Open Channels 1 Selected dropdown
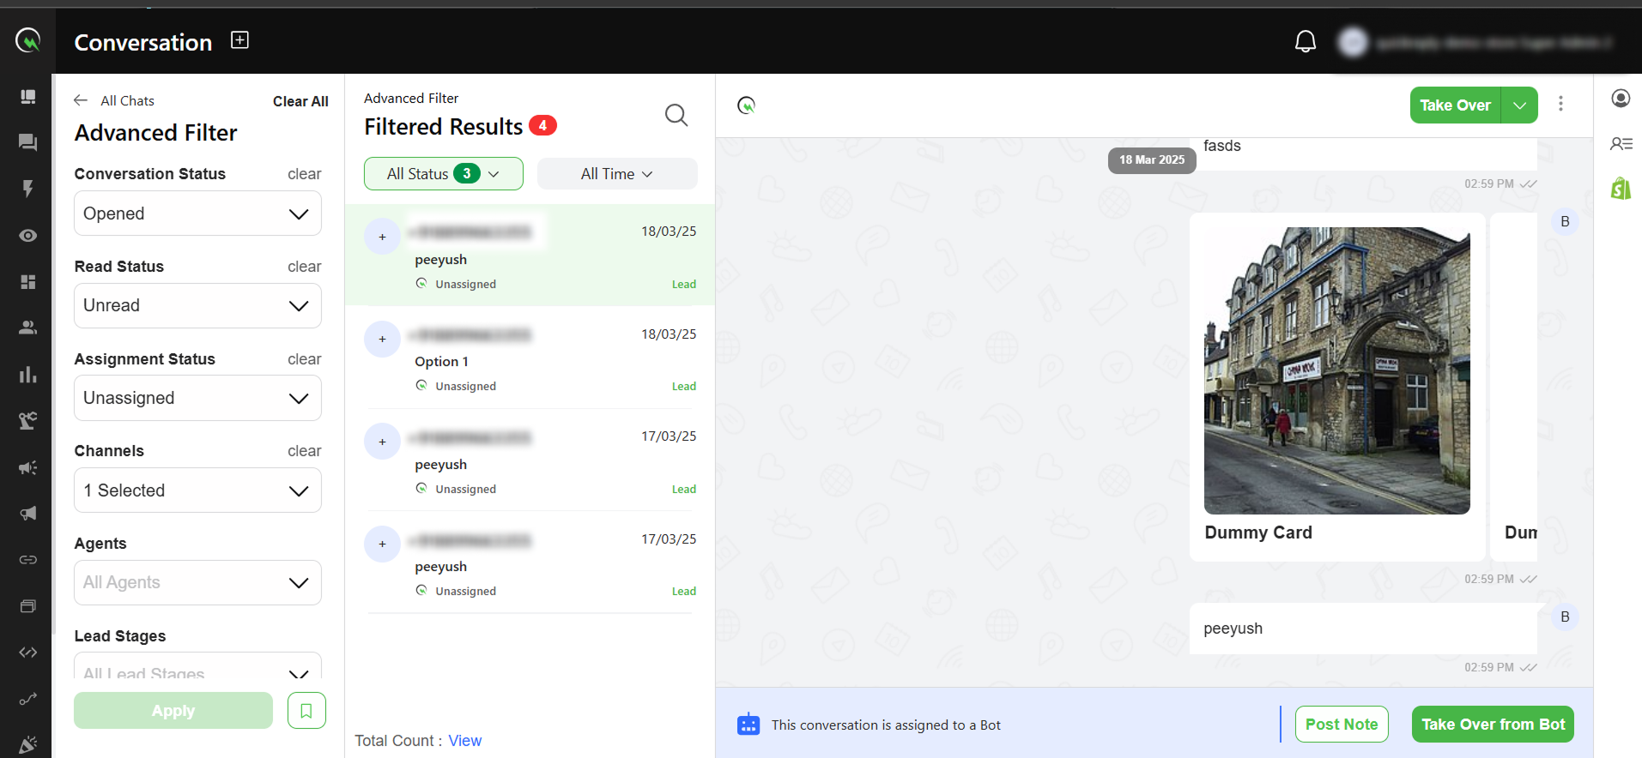Viewport: 1642px width, 758px height. (198, 490)
